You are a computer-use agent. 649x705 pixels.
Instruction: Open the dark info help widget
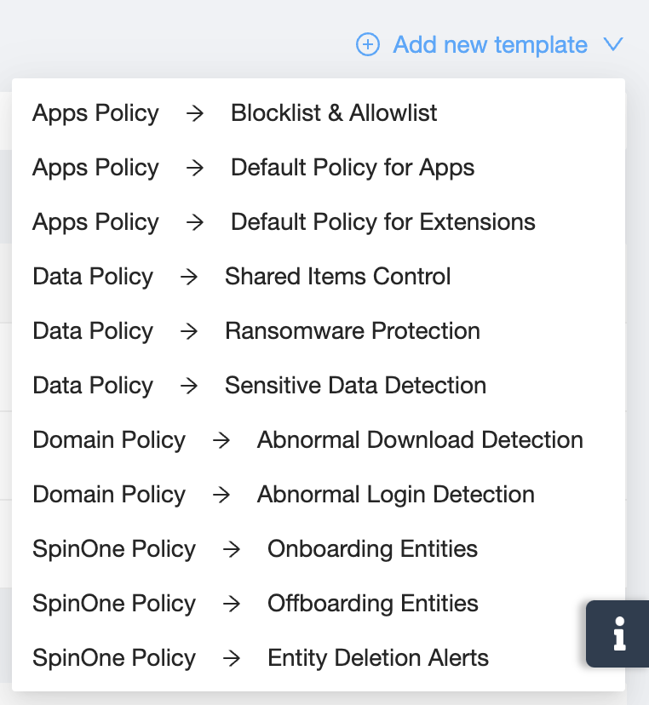618,634
